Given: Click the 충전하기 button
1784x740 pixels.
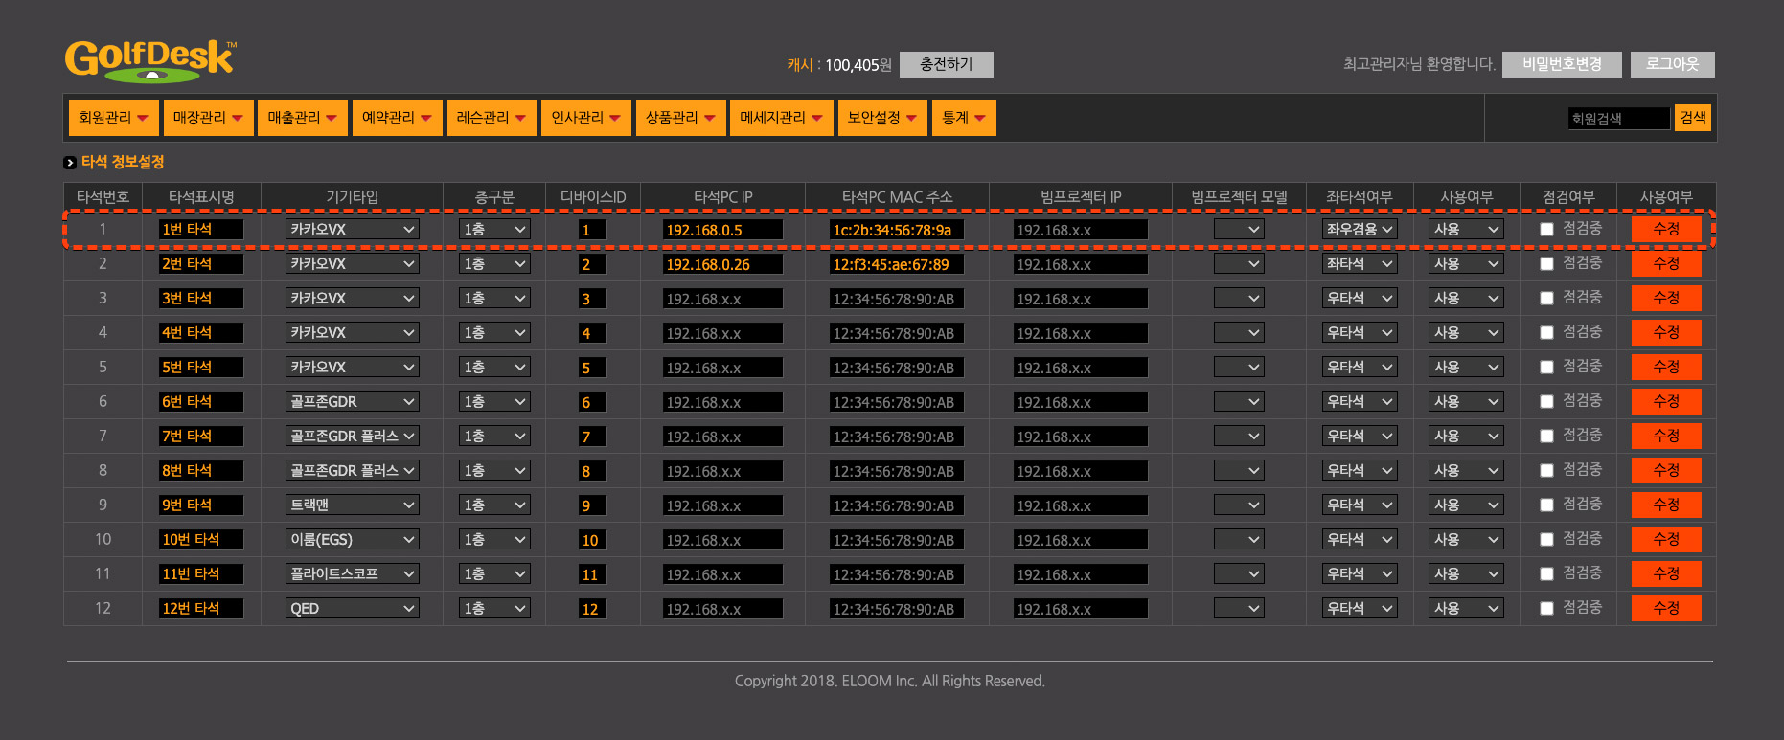Looking at the screenshot, I should click(946, 64).
